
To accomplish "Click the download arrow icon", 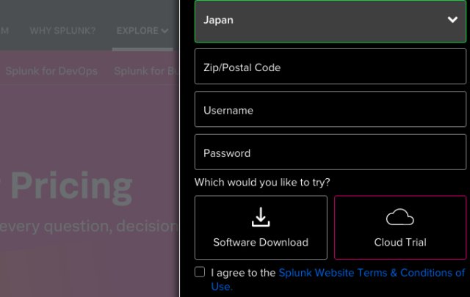I will pyautogui.click(x=261, y=217).
